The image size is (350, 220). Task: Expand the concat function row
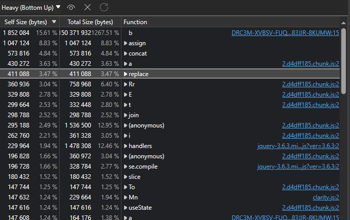pos(126,54)
